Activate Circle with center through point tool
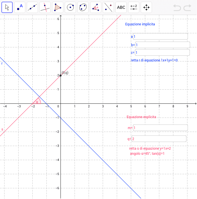The image size is (197, 199). coord(70,7)
